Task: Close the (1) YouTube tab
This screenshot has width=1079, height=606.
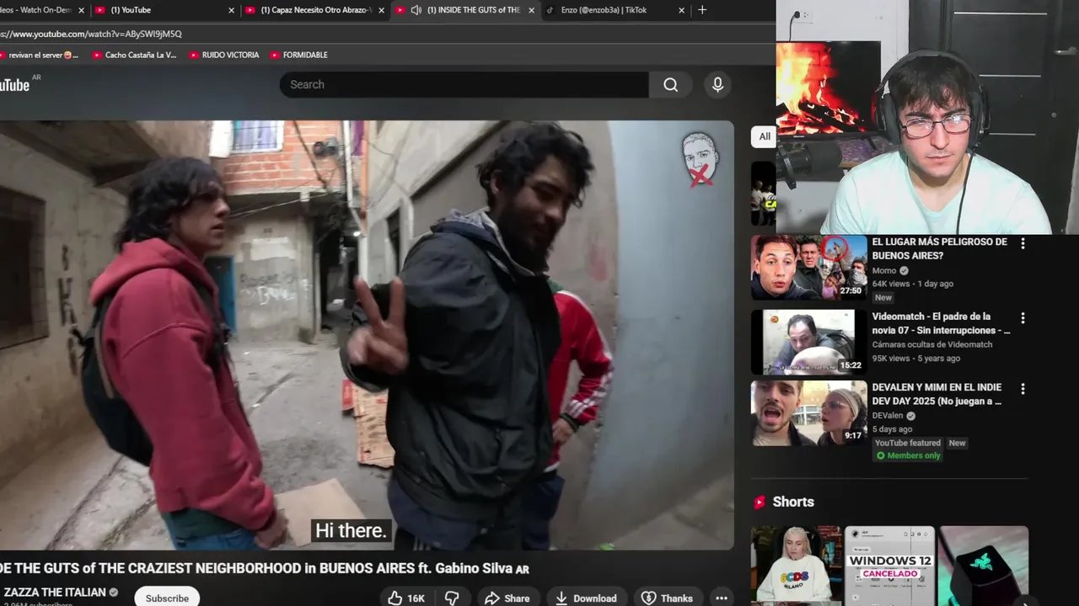Action: 231,10
